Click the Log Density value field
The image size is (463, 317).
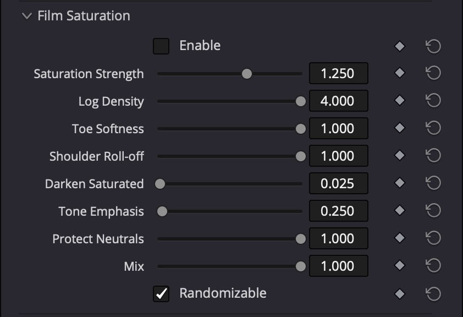pos(338,101)
